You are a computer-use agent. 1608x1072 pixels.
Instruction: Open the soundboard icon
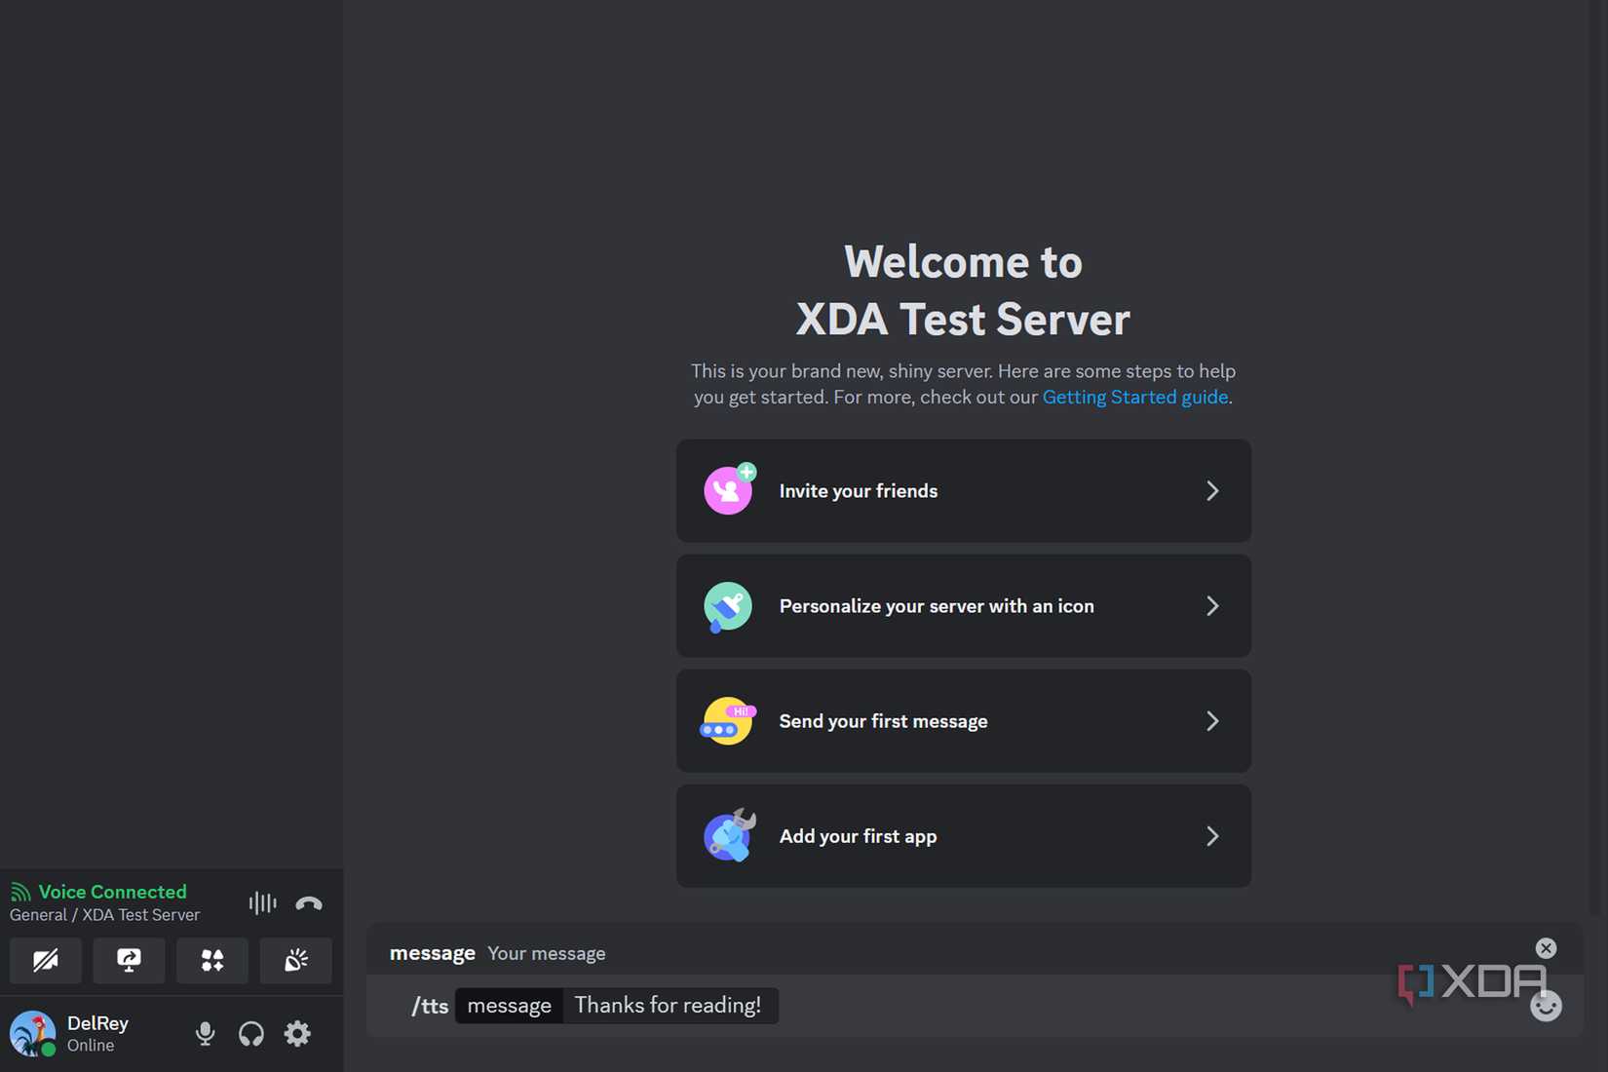295,961
